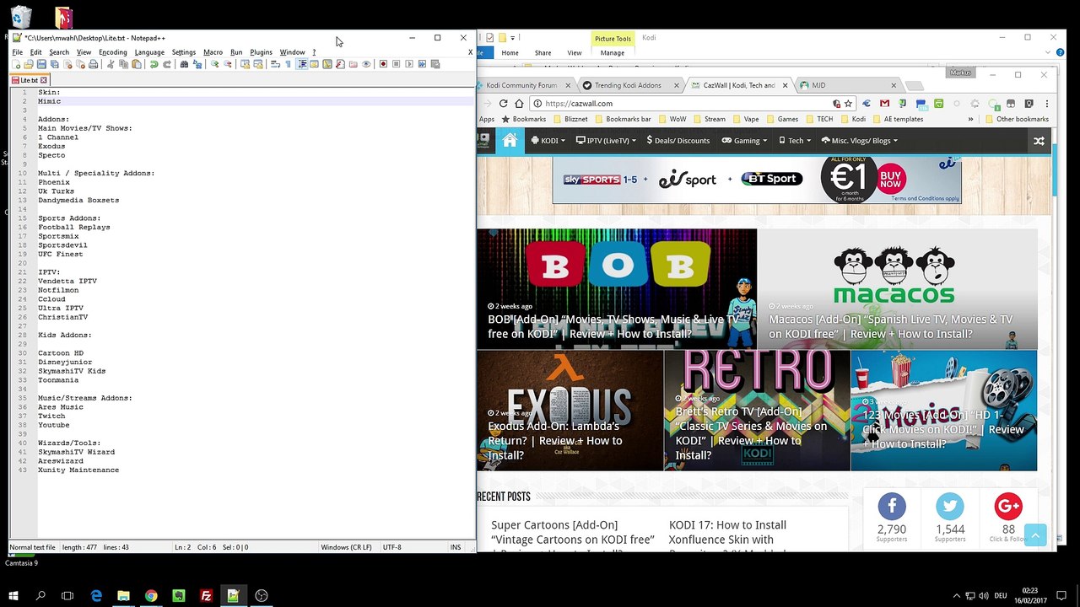
Task: Click the CazWall home icon in navigation
Action: pos(510,141)
